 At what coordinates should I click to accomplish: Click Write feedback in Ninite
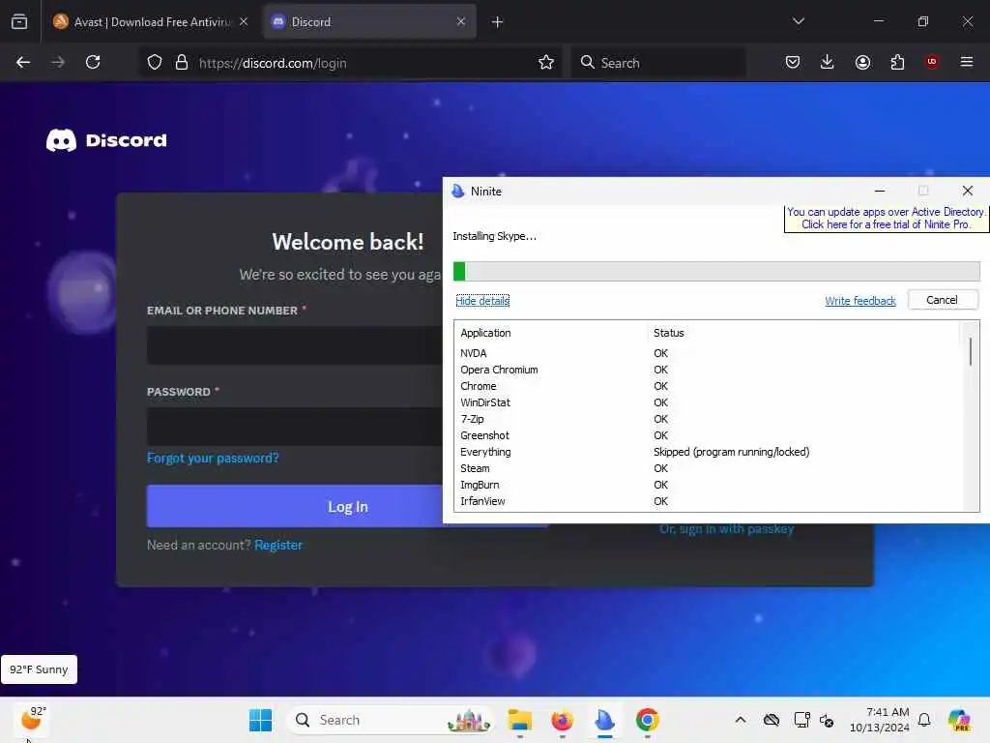pos(859,301)
